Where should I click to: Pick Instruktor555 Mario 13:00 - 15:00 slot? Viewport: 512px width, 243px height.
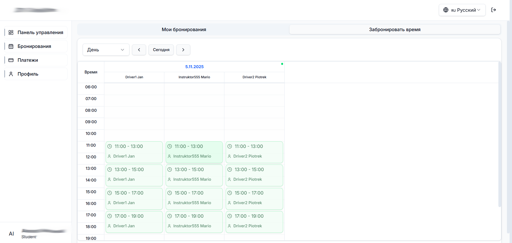(x=194, y=175)
